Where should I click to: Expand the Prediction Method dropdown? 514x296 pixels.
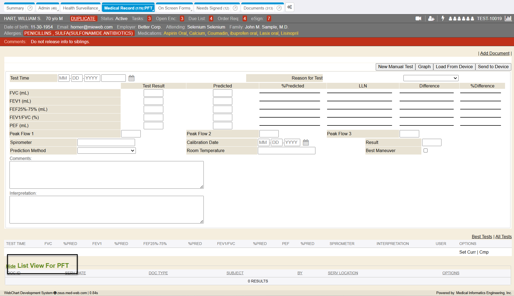point(106,151)
